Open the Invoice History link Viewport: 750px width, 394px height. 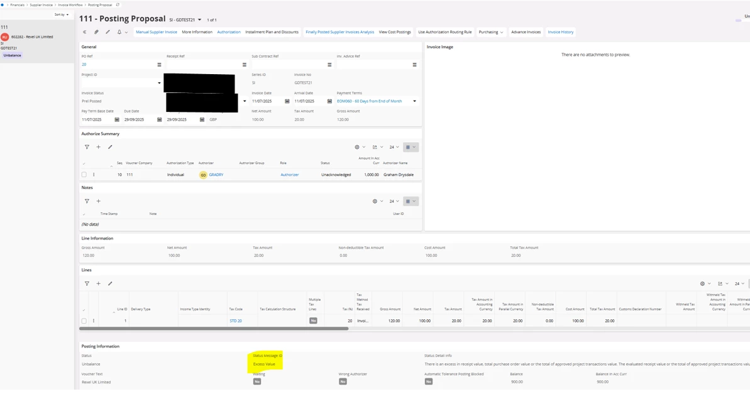(x=561, y=32)
